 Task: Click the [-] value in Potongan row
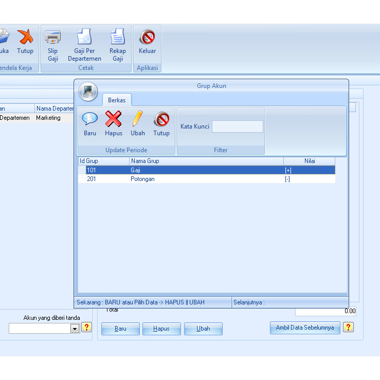[x=287, y=179]
